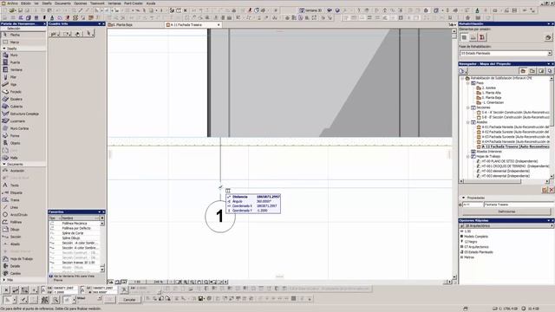This screenshot has height=312, width=555.
Task: Switch to the 0. Planta Baja tab
Action: click(135, 25)
